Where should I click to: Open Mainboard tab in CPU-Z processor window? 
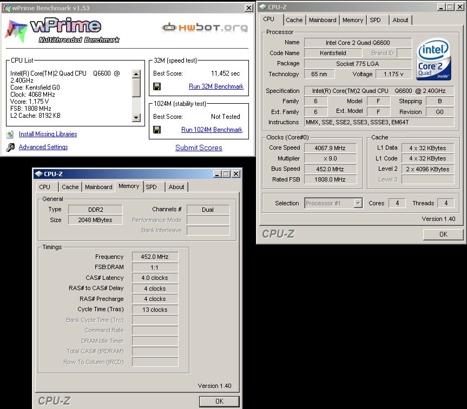pyautogui.click(x=323, y=20)
